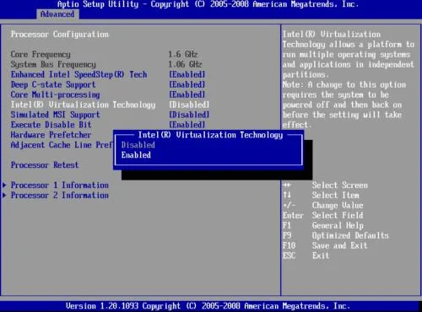422x312 pixels.
Task: Expand Processor 1 Information submenu
Action: point(60,186)
